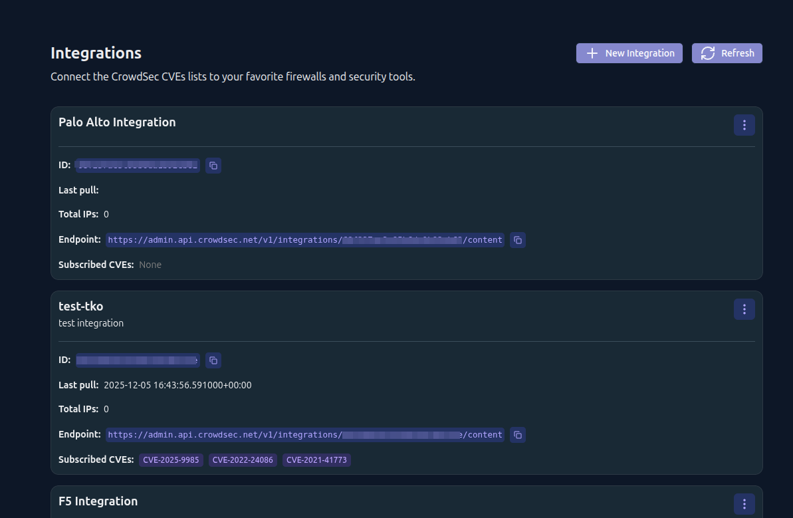The height and width of the screenshot is (518, 793).
Task: Refresh the integrations list
Action: (x=727, y=53)
